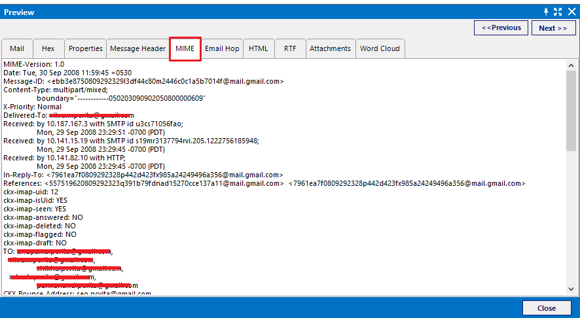The image size is (580, 318).
Task: Click the boundary value line
Action: [x=121, y=98]
